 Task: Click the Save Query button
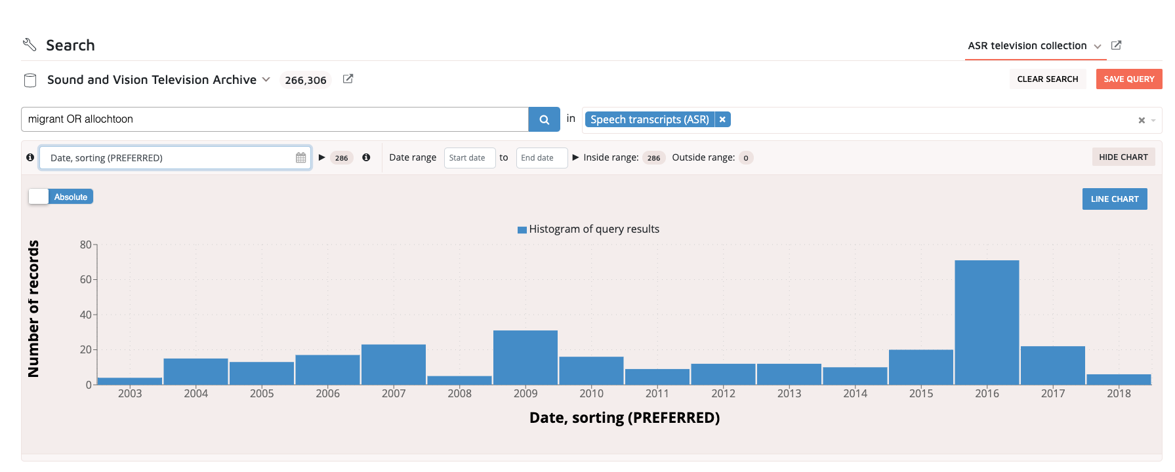click(1128, 79)
